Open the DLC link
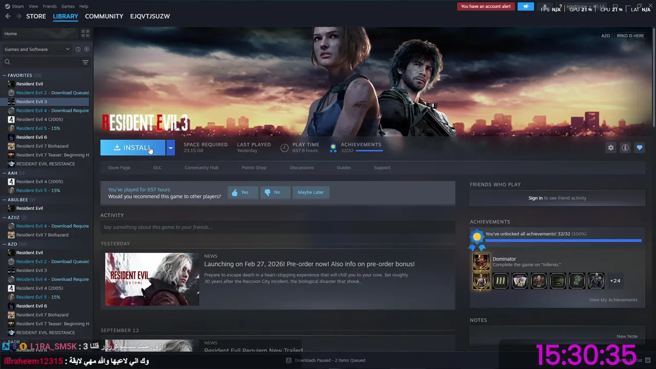The width and height of the screenshot is (656, 369). tap(157, 168)
